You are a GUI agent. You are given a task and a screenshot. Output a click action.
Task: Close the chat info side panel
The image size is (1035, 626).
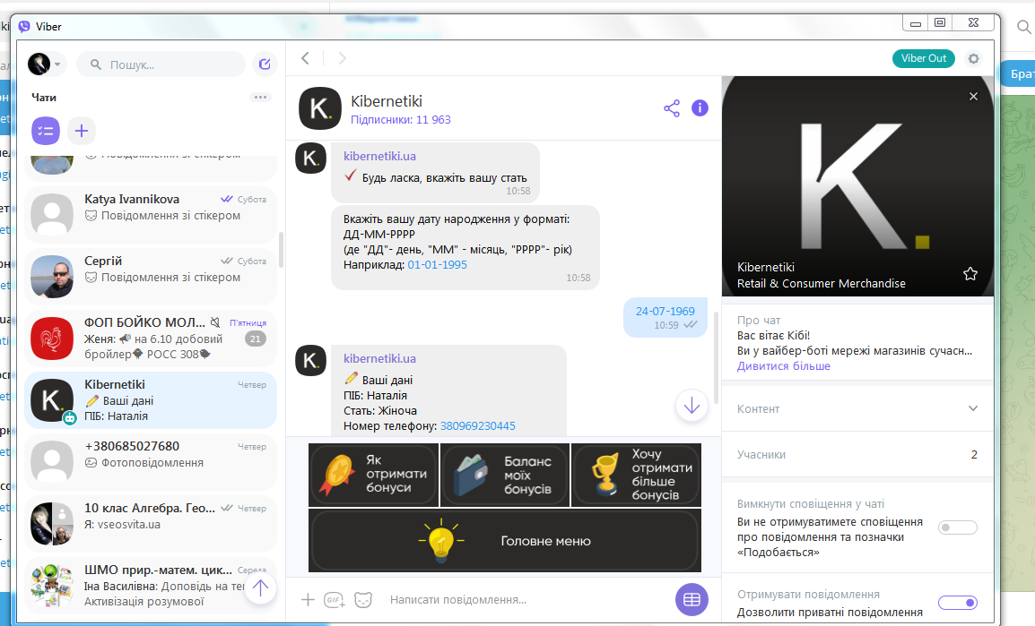pyautogui.click(x=974, y=96)
